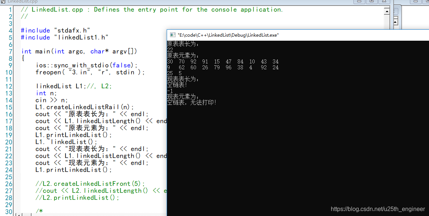The image size is (429, 216).
Task: Click line number 8 in the gutter
Action: tap(10, 58)
